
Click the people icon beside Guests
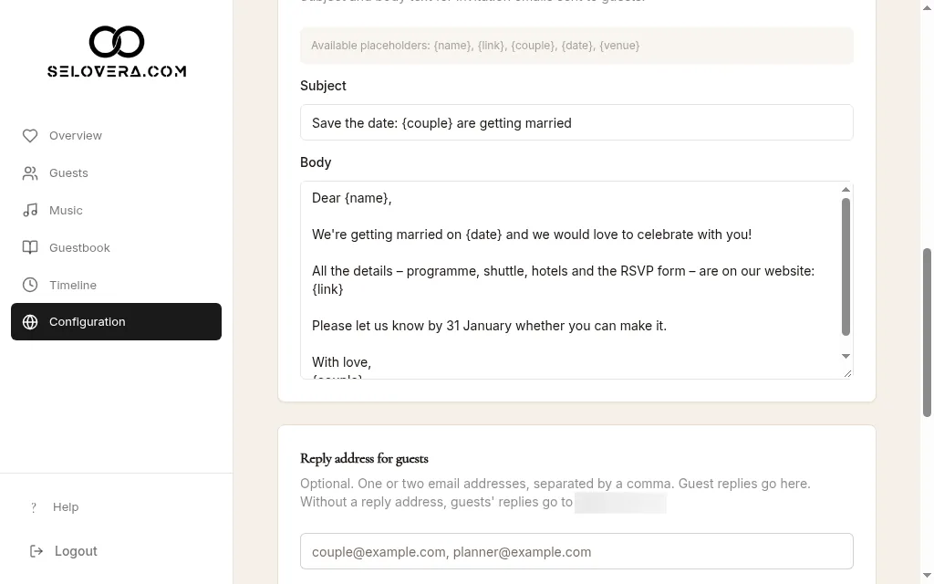tap(30, 173)
